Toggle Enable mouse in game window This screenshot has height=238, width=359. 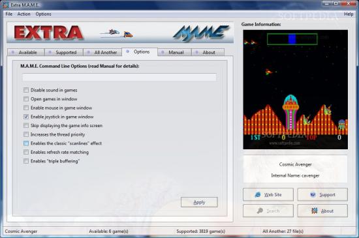click(x=26, y=108)
